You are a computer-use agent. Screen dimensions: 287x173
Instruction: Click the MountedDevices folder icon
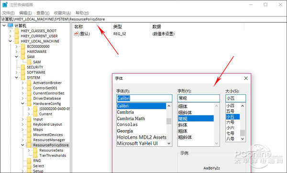point(29,135)
